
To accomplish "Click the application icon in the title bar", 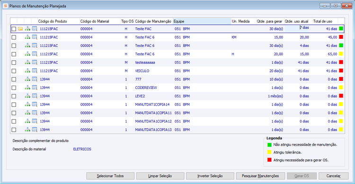I will click(5, 6).
